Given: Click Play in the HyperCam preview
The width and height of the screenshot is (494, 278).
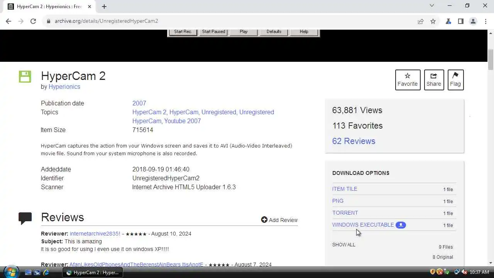Looking at the screenshot, I should point(244,32).
